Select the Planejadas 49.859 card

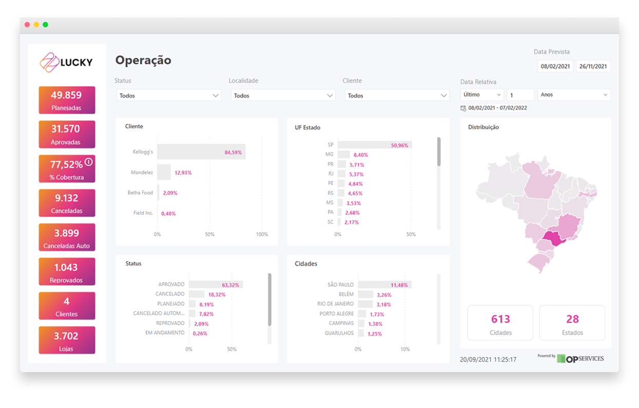(x=67, y=100)
